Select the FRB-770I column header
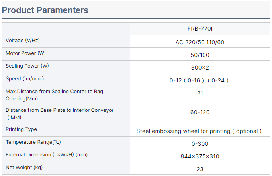The width and height of the screenshot is (272, 176). 200,29
